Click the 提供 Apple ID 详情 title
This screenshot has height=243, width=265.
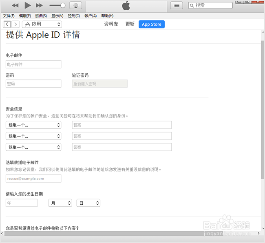43,35
